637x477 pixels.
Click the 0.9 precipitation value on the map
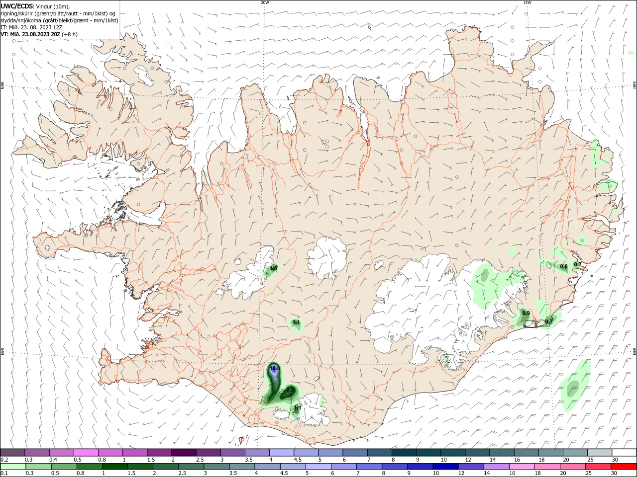[x=526, y=313]
